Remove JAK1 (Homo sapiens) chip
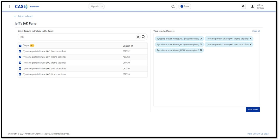The image size is (279, 140). (x=251, y=39)
